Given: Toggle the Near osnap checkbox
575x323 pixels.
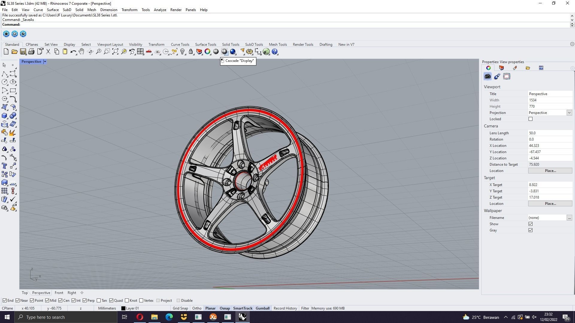Looking at the screenshot, I should [x=18, y=301].
